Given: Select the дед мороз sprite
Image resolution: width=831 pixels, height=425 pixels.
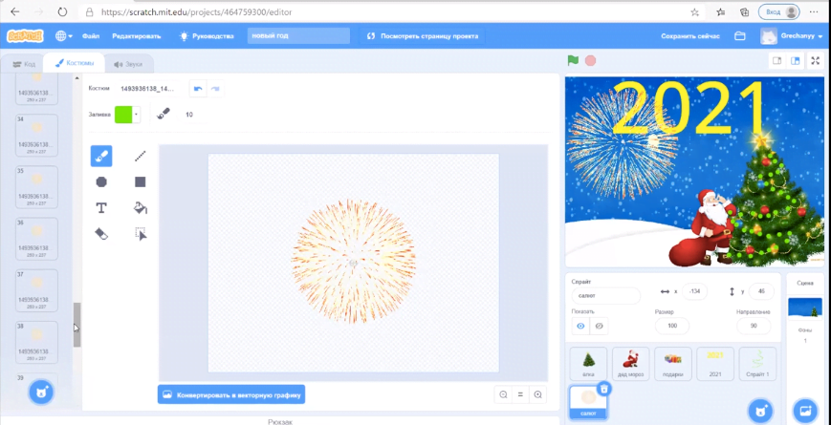Looking at the screenshot, I should pos(631,364).
